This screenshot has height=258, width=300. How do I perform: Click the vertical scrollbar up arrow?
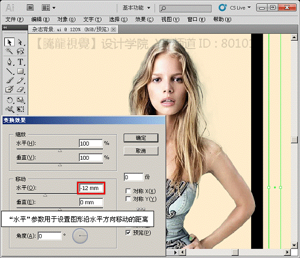click(294, 37)
